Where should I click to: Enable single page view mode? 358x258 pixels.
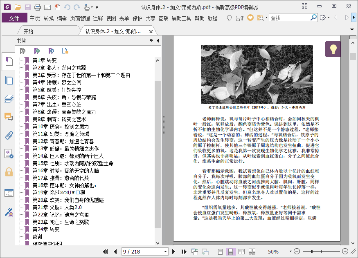(x=221, y=252)
